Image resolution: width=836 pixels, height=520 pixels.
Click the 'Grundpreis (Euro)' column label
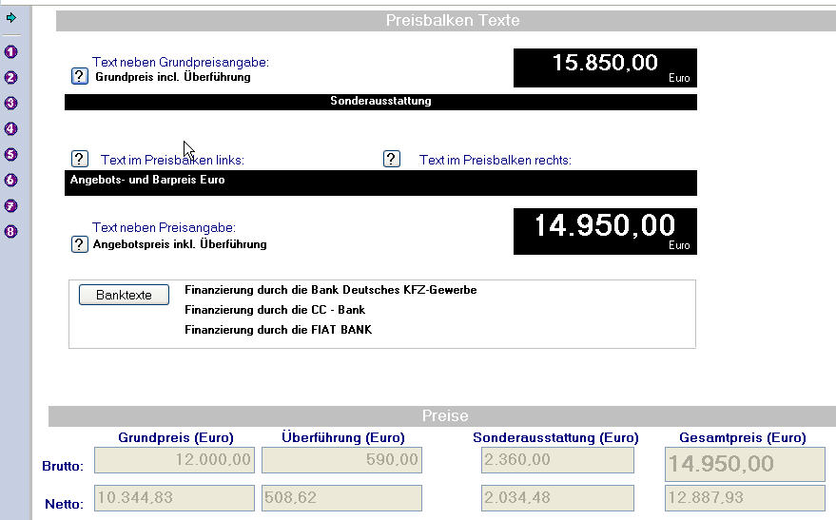tap(176, 437)
